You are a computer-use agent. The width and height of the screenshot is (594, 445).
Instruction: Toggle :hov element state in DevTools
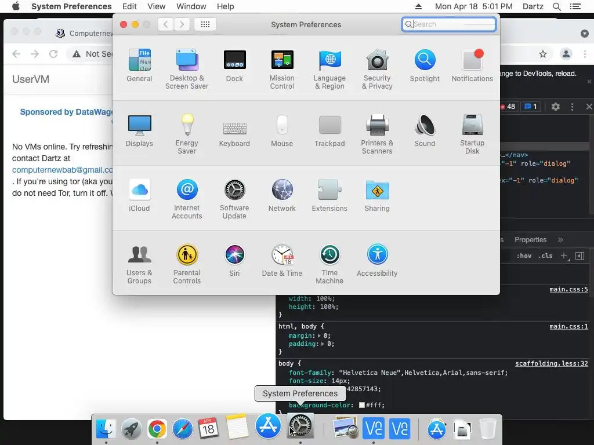[524, 256]
